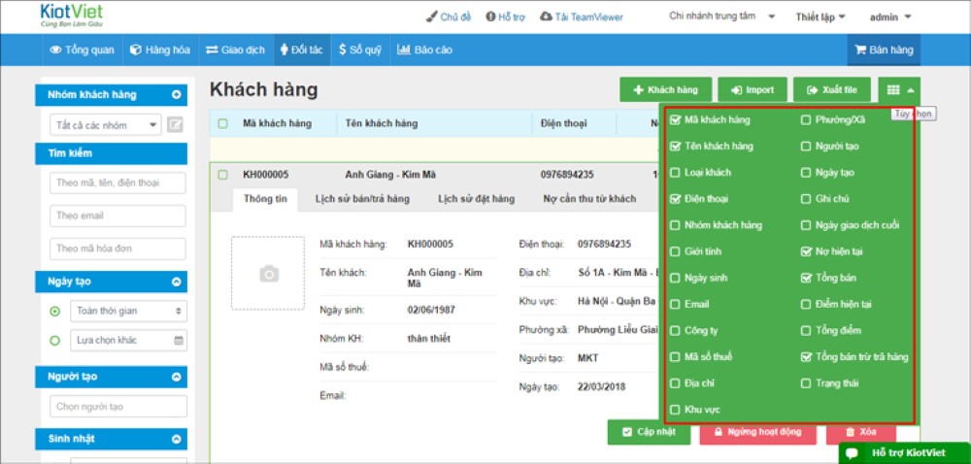Open Tất cả các nhóm dropdown

tap(105, 125)
